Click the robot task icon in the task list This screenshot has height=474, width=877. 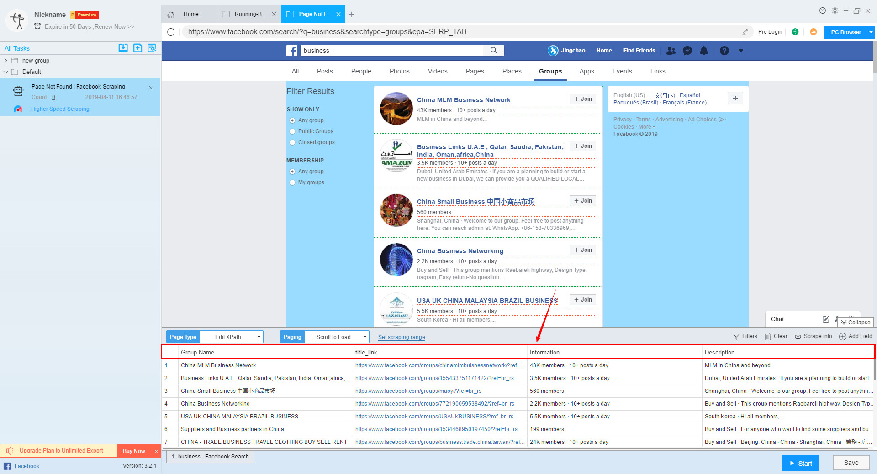(18, 91)
